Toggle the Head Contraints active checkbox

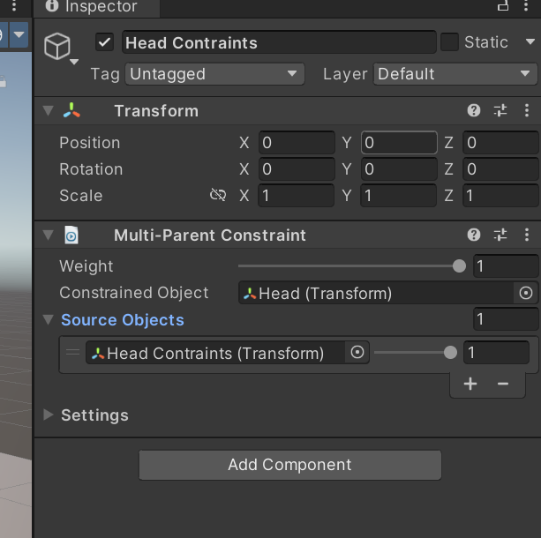[x=104, y=42]
